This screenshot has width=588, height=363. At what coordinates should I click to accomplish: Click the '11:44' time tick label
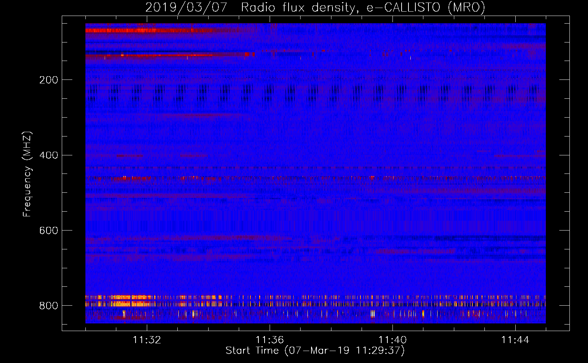tap(515, 340)
